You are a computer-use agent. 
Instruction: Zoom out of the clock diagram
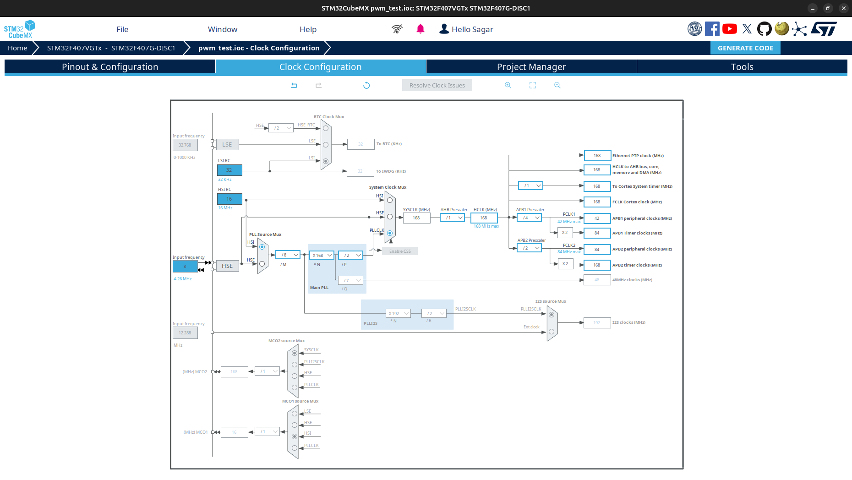coord(557,85)
